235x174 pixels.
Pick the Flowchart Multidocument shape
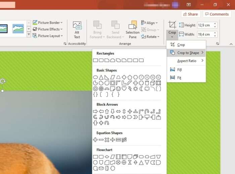click(136, 157)
